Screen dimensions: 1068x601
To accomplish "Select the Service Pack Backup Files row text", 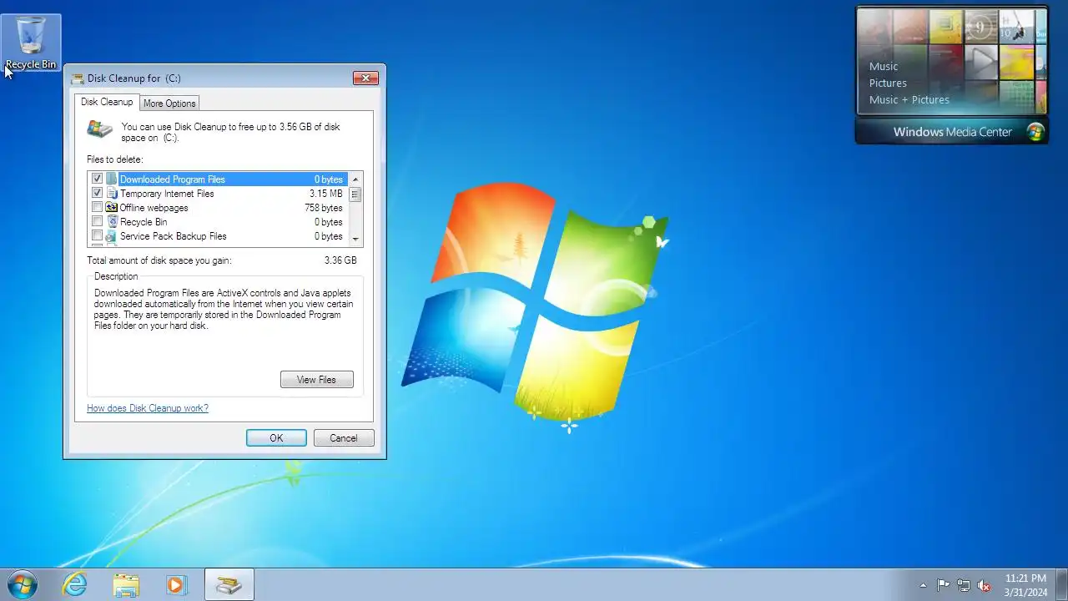I will 174,236.
